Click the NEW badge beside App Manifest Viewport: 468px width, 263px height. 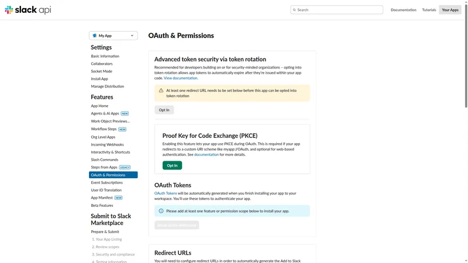point(119,198)
